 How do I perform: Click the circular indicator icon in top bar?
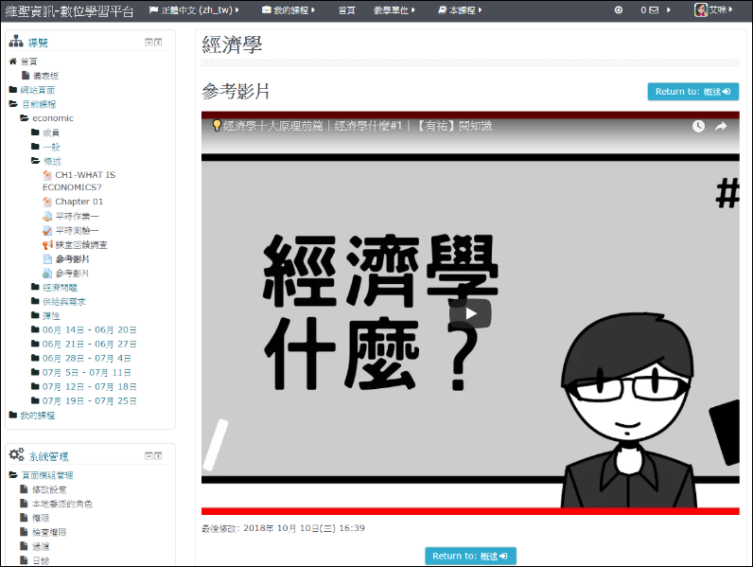pyautogui.click(x=619, y=10)
